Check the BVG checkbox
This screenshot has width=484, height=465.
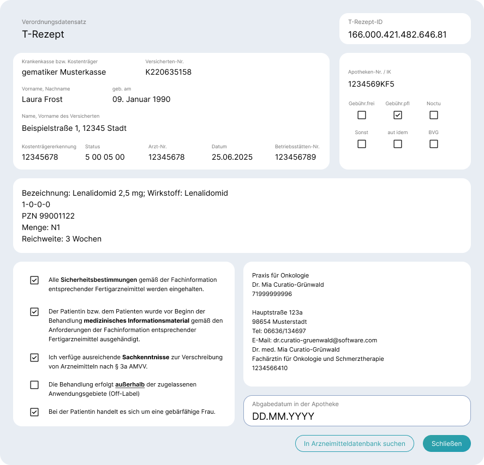coord(434,144)
